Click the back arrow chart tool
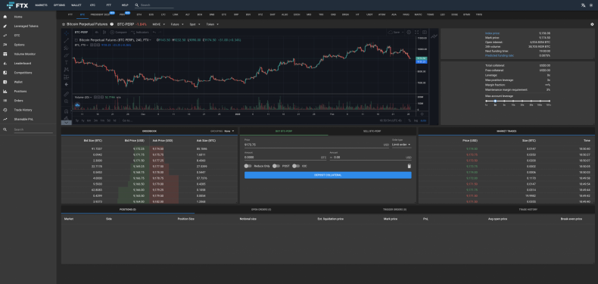 pos(67,84)
